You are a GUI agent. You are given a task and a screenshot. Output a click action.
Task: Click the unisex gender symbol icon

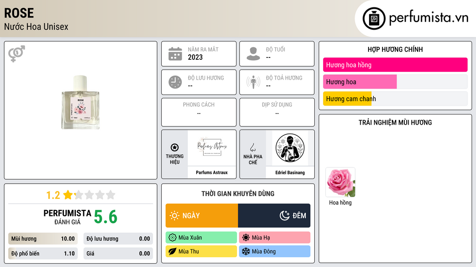click(x=17, y=54)
